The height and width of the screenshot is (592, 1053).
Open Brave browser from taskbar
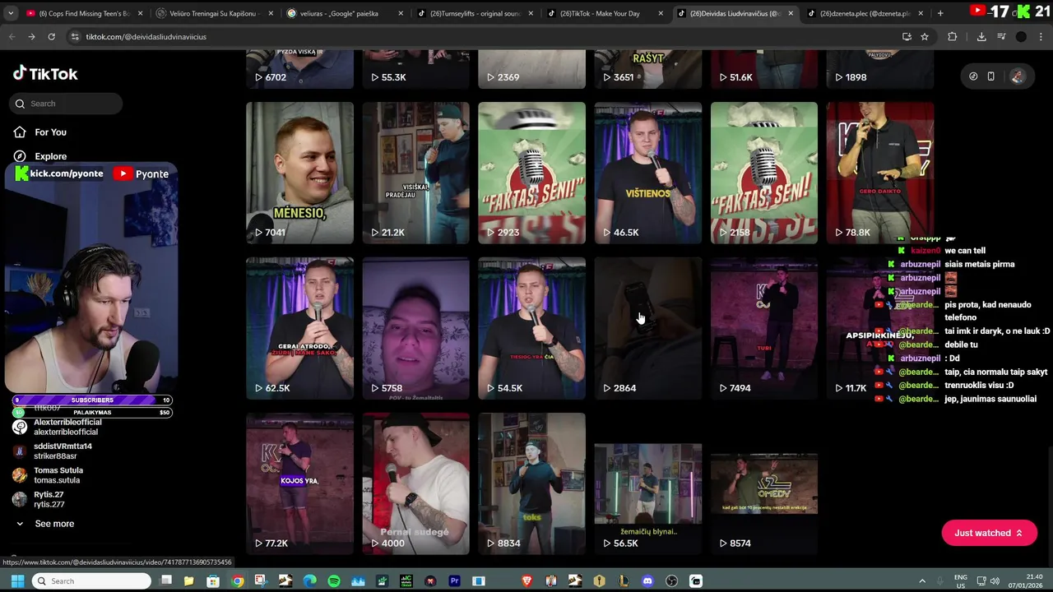pyautogui.click(x=526, y=581)
